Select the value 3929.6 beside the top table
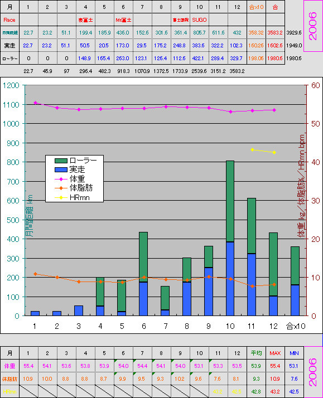Viewport: 323px width, 398px height. (x=294, y=33)
